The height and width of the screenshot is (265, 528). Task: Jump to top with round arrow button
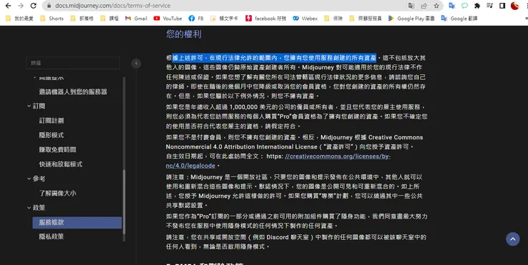click(x=512, y=239)
